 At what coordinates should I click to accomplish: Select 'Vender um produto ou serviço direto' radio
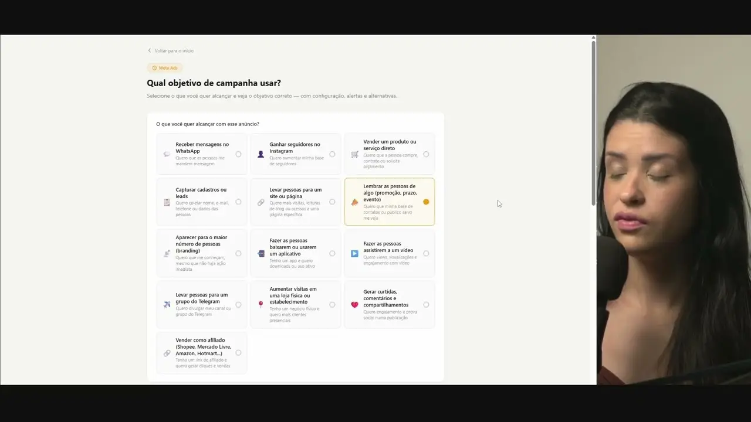tap(426, 154)
